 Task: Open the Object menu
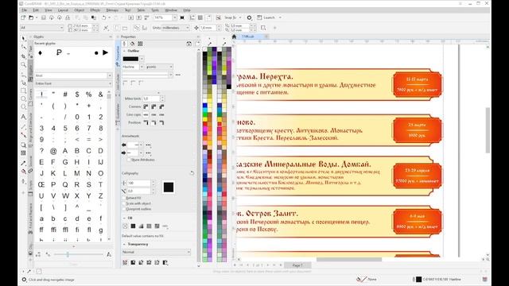(79, 10)
